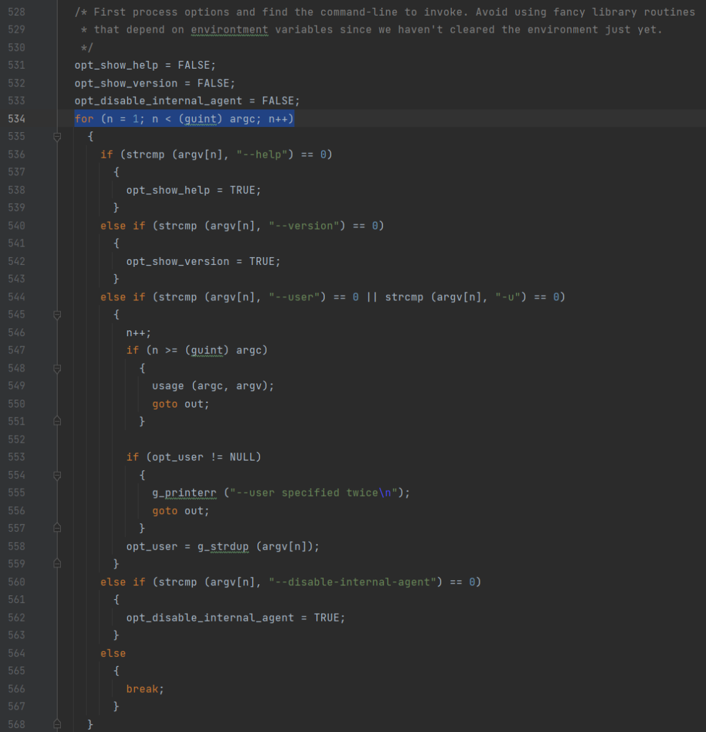Screen dimensions: 706x732
Task: Click fold end marker at line 557
Action: (x=57, y=528)
